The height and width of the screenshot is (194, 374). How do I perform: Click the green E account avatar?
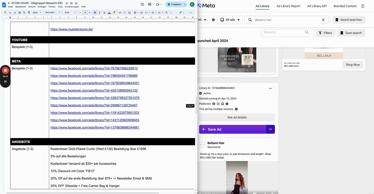192,4
